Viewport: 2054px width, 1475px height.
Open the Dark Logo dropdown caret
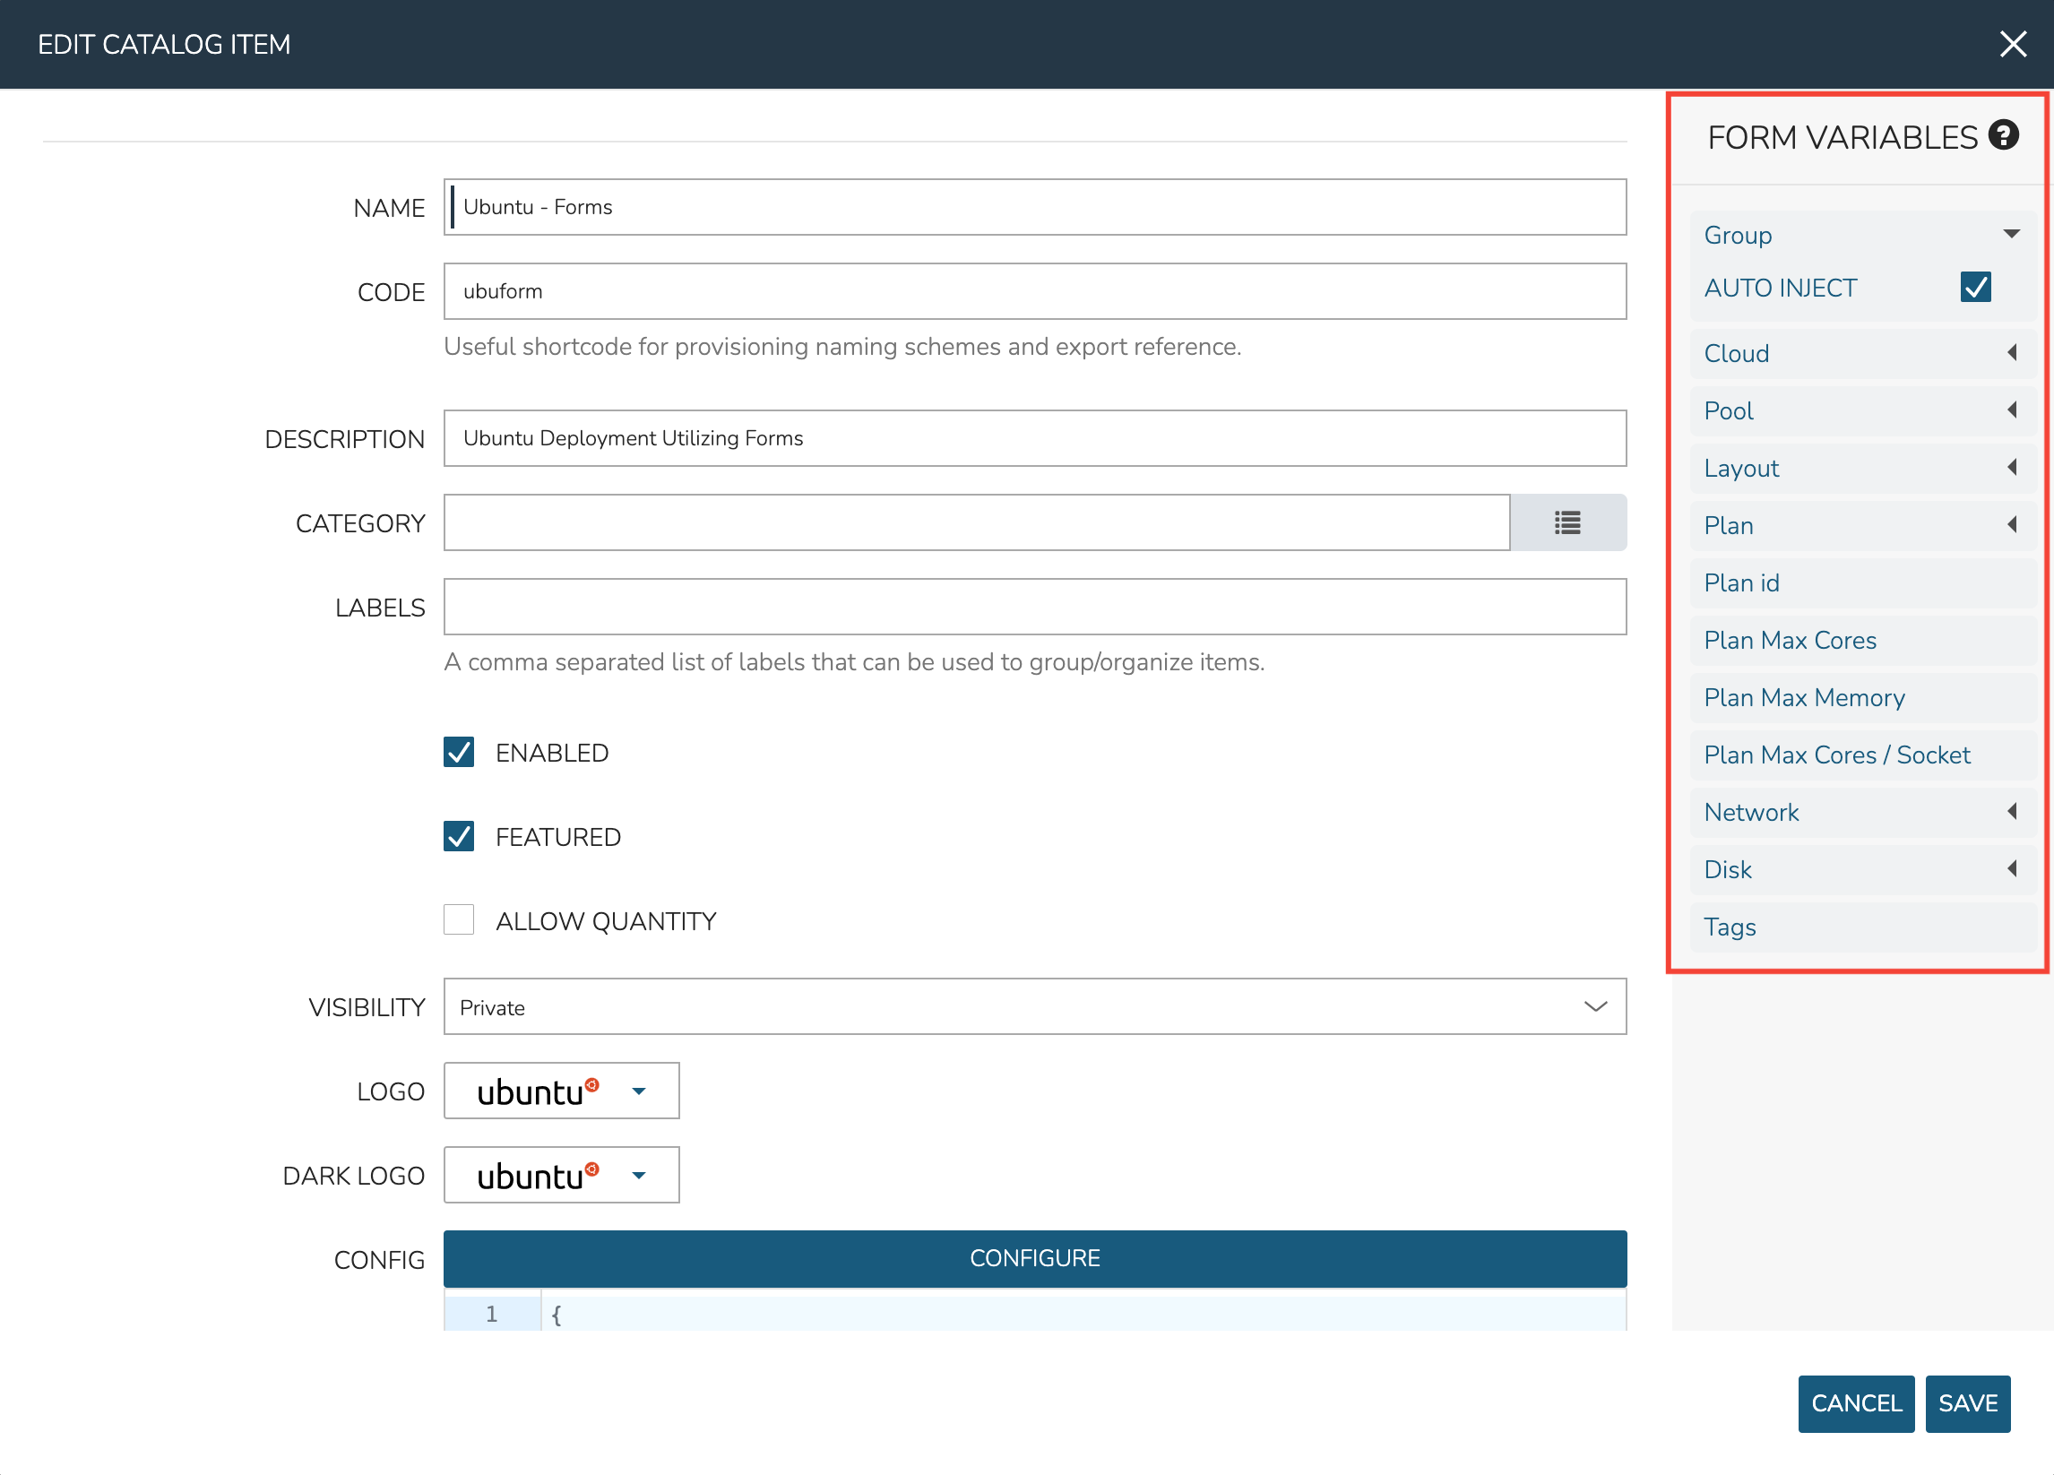639,1176
